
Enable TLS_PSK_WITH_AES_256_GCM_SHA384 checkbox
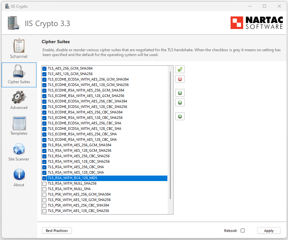[44, 195]
